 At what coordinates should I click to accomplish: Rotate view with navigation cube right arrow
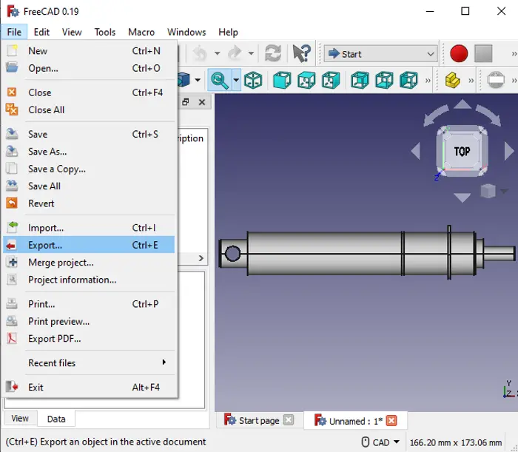click(x=509, y=151)
